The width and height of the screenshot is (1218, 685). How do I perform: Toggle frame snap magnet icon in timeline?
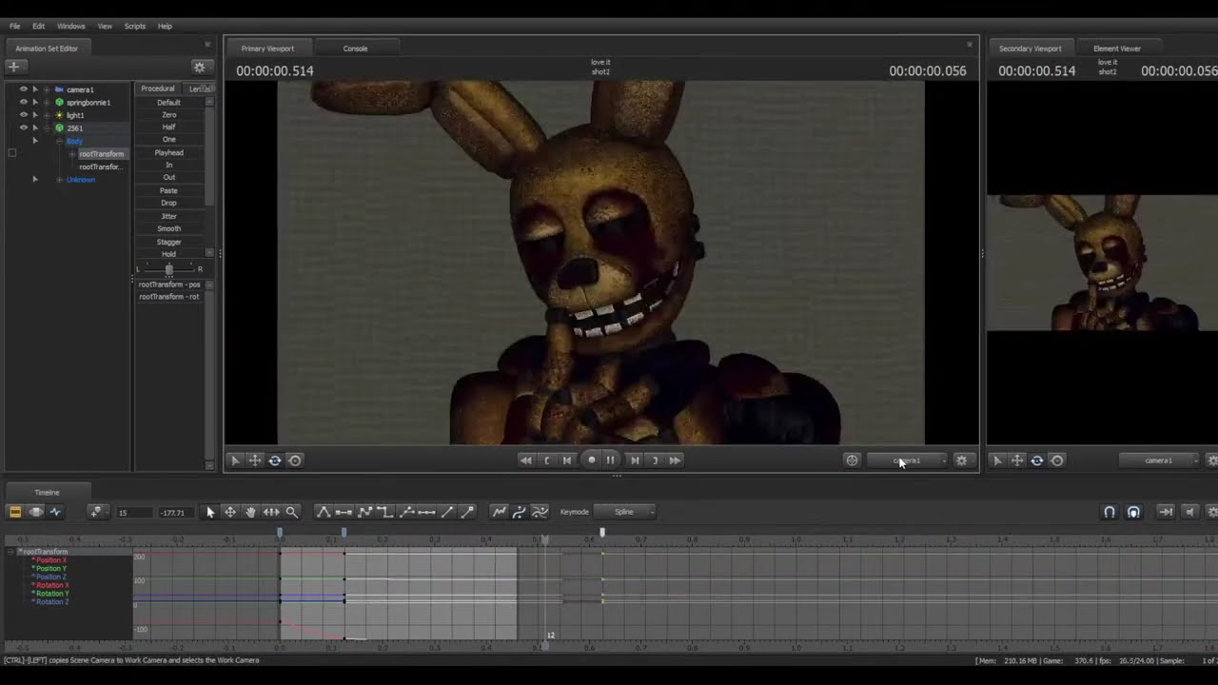1133,512
